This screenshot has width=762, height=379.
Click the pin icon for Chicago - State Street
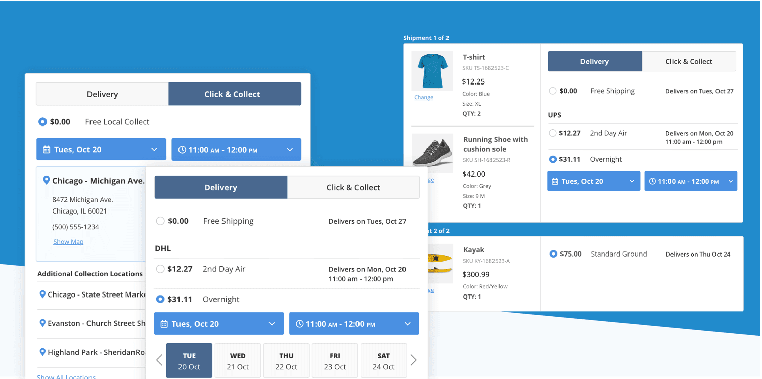tap(42, 294)
